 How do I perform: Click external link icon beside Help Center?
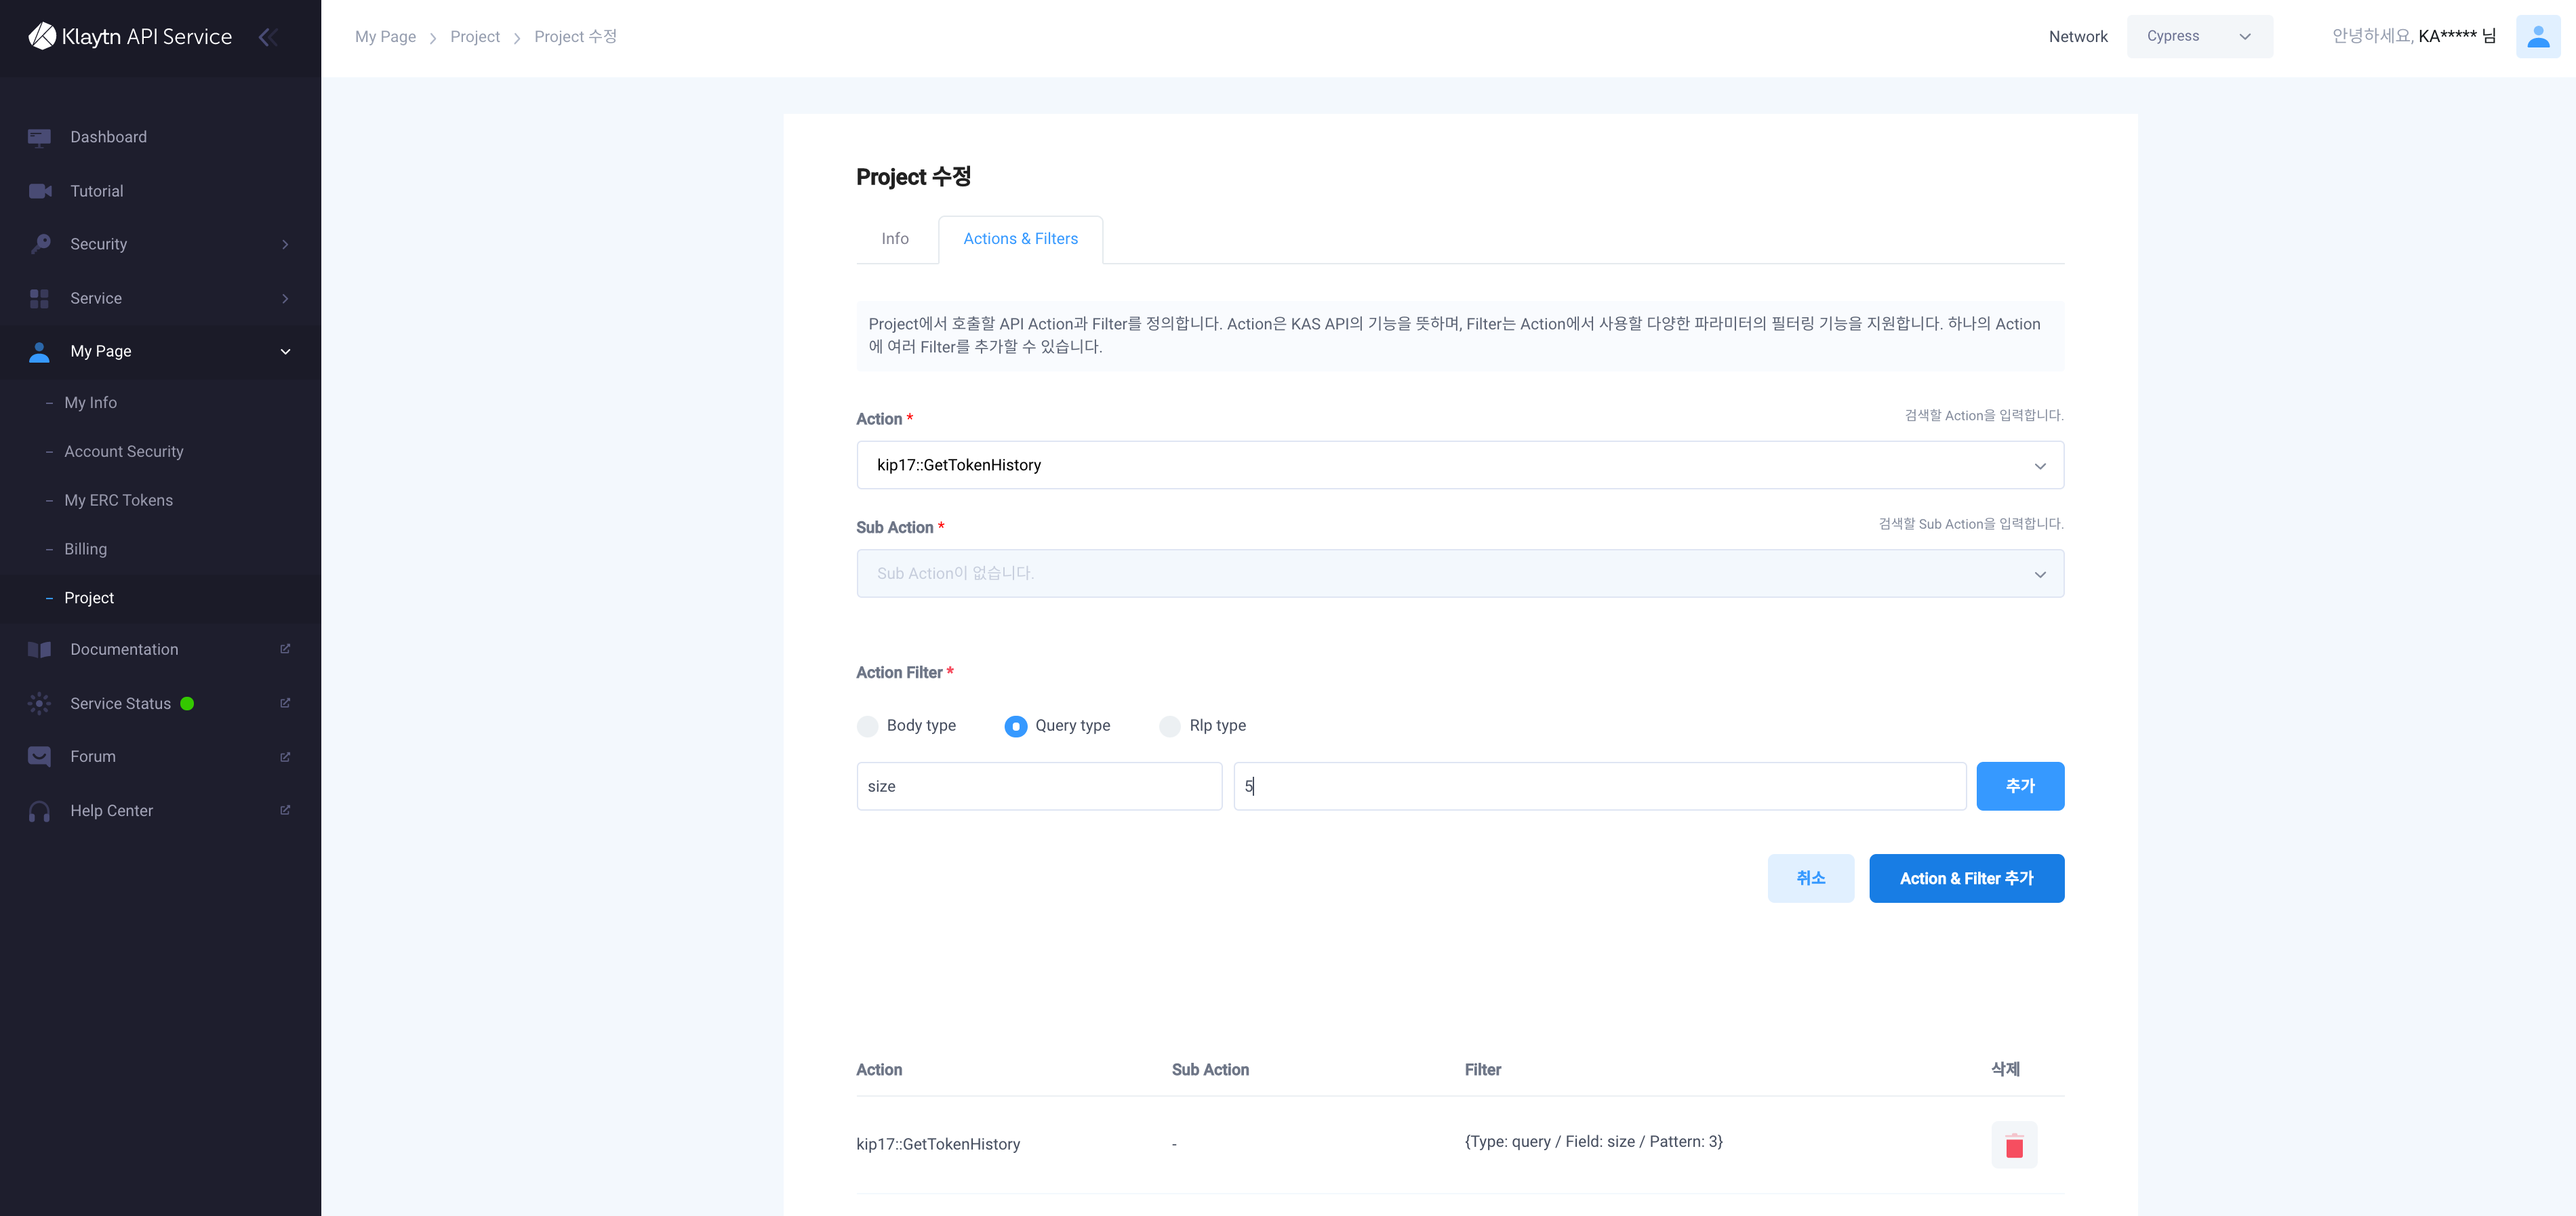coord(285,810)
